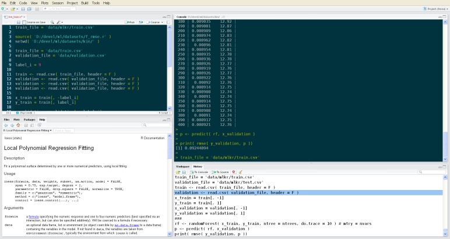Click the Console scroll-down arrow
This screenshot has height=239, width=450.
coord(445,159)
